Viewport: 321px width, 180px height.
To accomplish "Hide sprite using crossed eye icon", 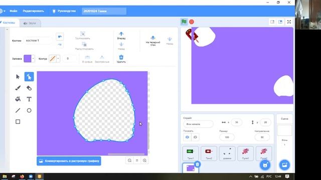I will click(x=195, y=137).
